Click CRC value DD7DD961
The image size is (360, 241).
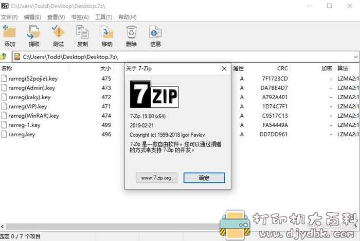tap(274, 134)
